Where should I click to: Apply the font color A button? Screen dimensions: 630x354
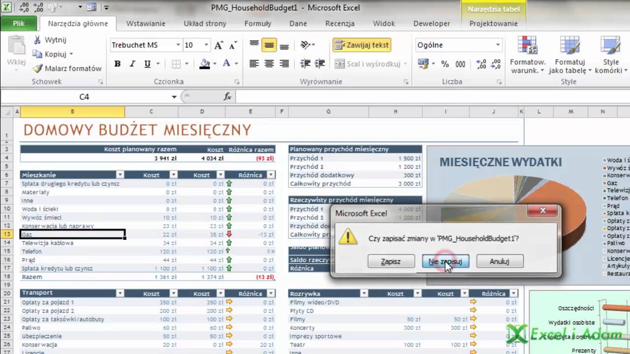pos(226,64)
